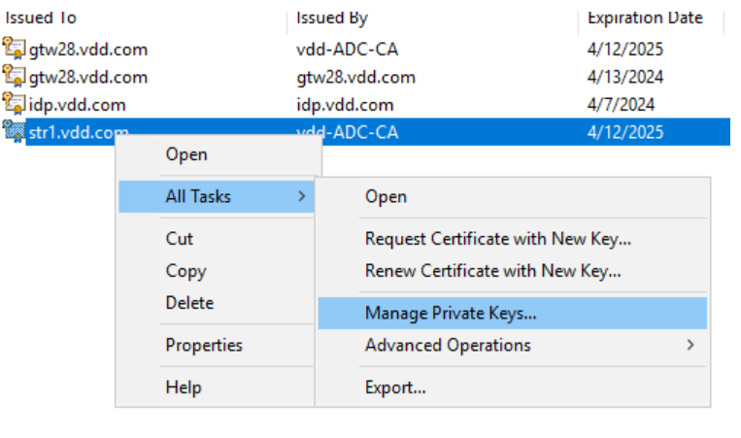Viewport: 741px width, 438px height.
Task: Choose Open inside the All Tasks submenu
Action: click(386, 196)
